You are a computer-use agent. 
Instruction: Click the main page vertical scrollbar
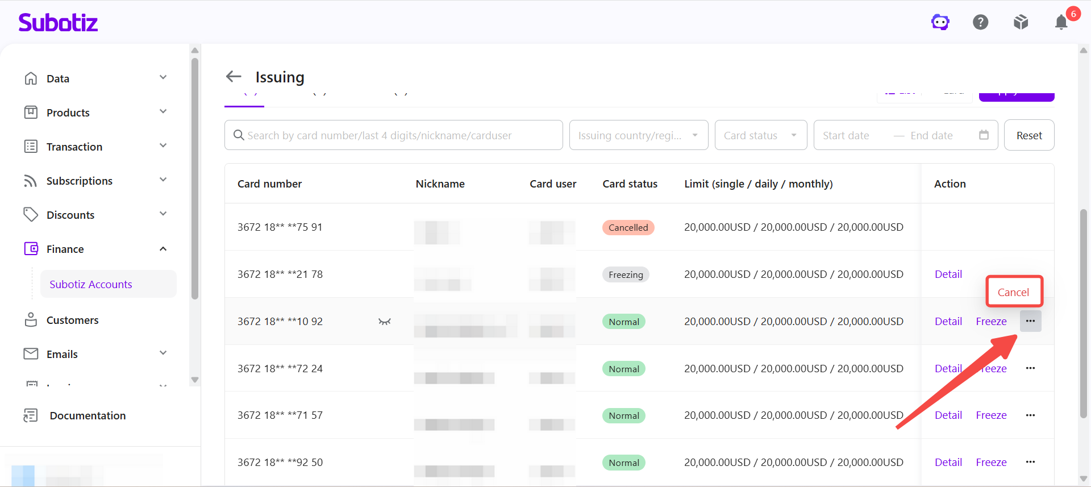[x=1084, y=314]
